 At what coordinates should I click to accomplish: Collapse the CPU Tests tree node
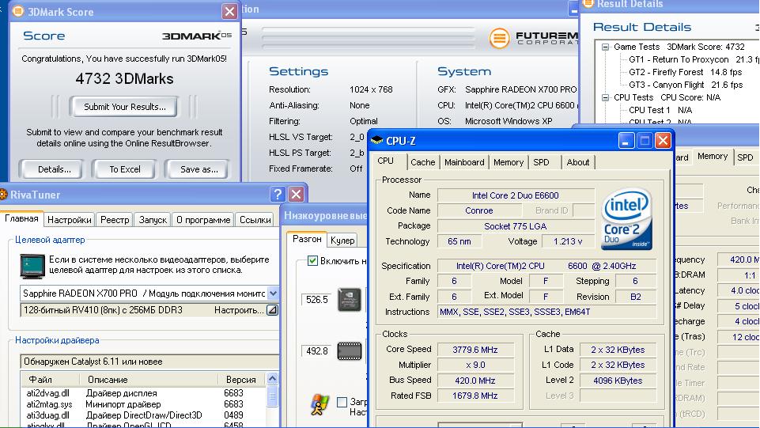pos(605,97)
